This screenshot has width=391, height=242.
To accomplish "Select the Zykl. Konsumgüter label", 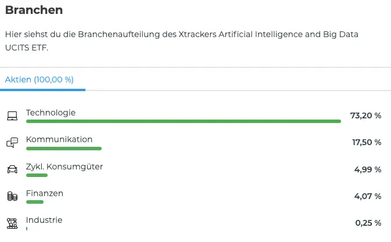I will click(x=64, y=167).
